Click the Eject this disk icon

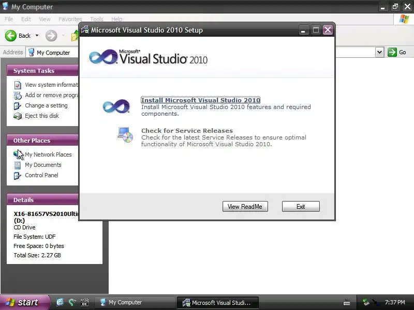(x=18, y=116)
